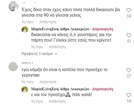134x106 pixels.
Task: Click the '1η πριν' timestamp under first comment
Action: tap(28, 22)
